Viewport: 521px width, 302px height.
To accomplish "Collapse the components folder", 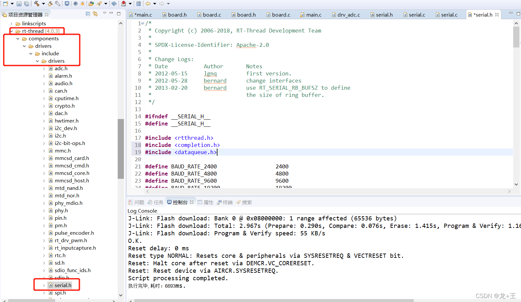I will (x=18, y=39).
